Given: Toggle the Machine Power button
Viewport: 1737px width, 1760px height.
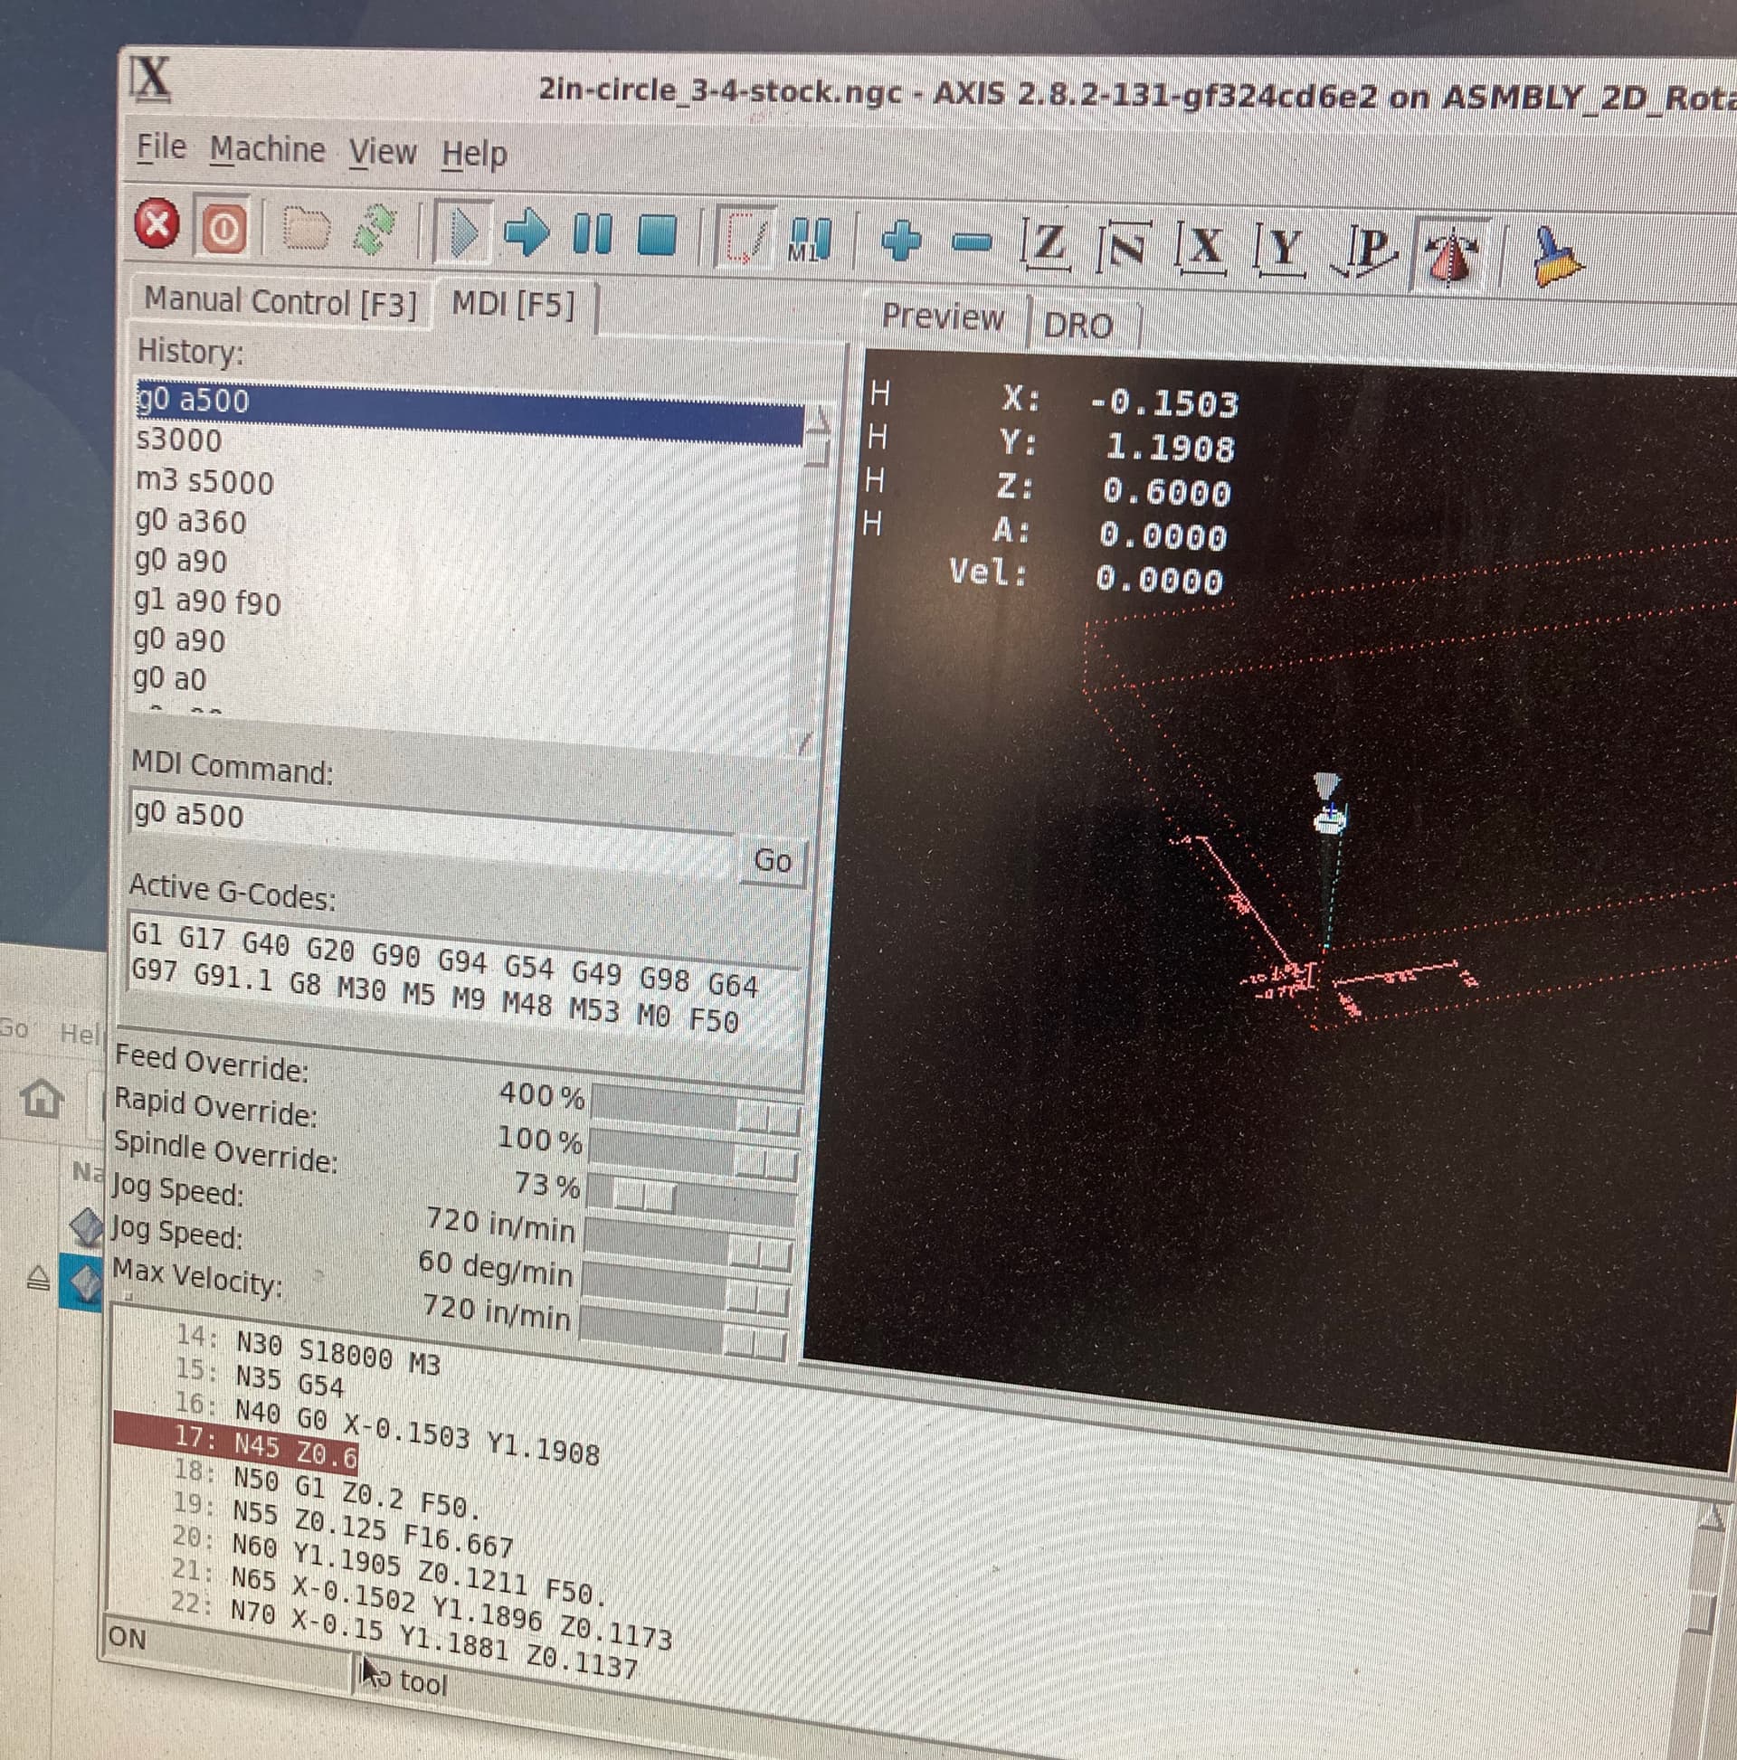Looking at the screenshot, I should pos(223,229).
